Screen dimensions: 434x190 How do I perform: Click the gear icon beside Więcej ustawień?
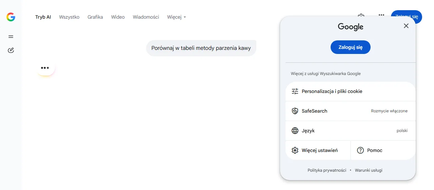pyautogui.click(x=295, y=150)
